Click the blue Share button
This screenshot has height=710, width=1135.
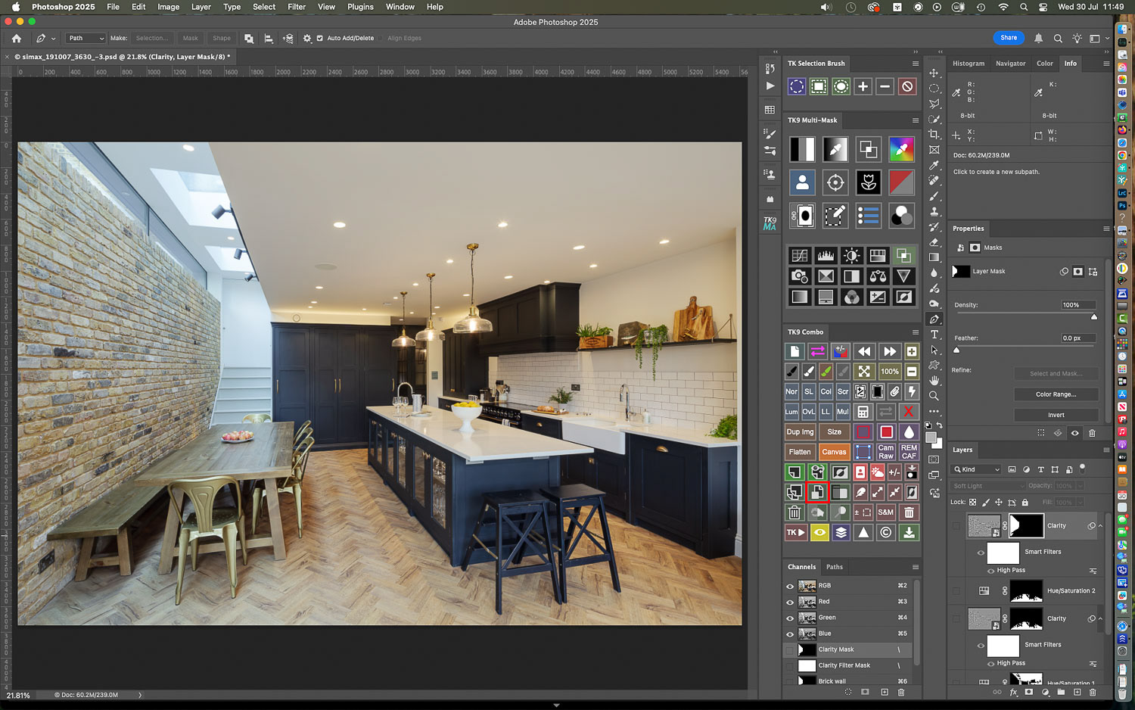coord(1009,38)
